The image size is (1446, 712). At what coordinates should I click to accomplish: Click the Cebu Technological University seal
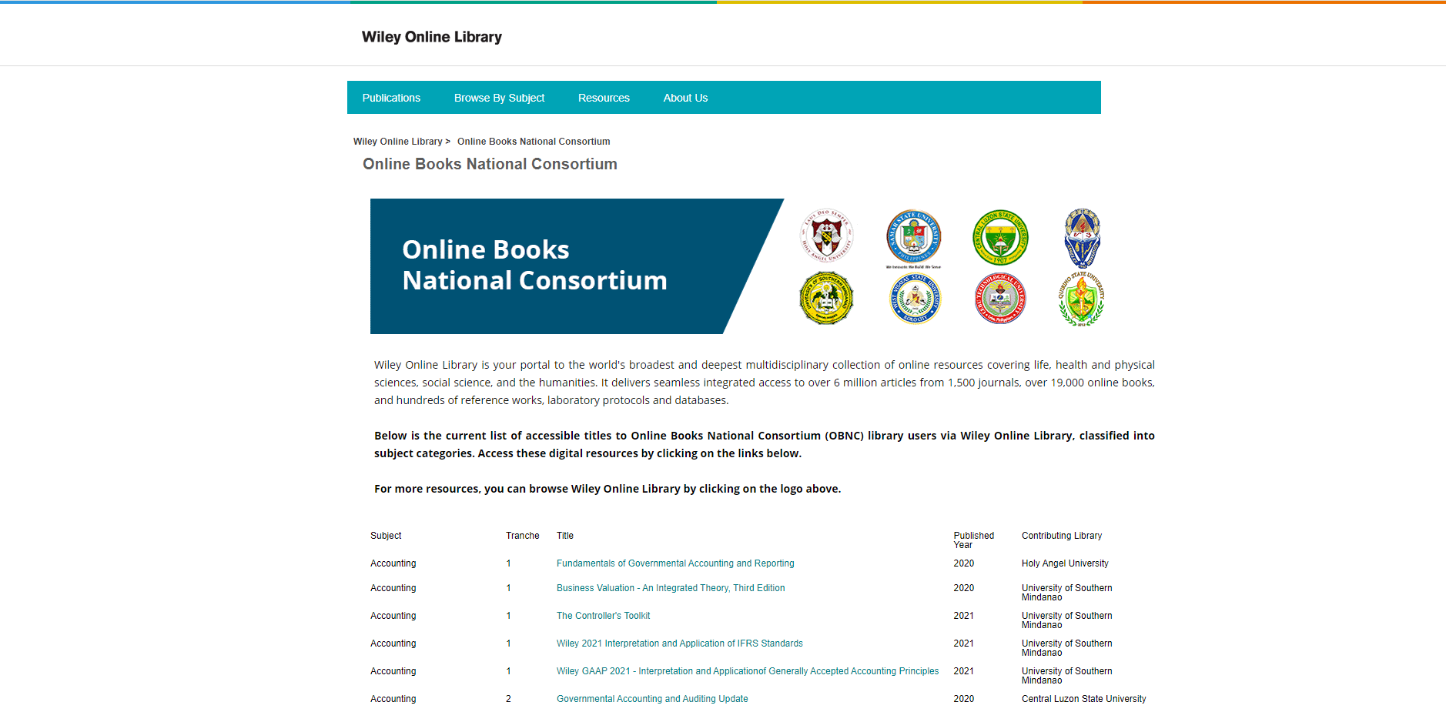1000,299
